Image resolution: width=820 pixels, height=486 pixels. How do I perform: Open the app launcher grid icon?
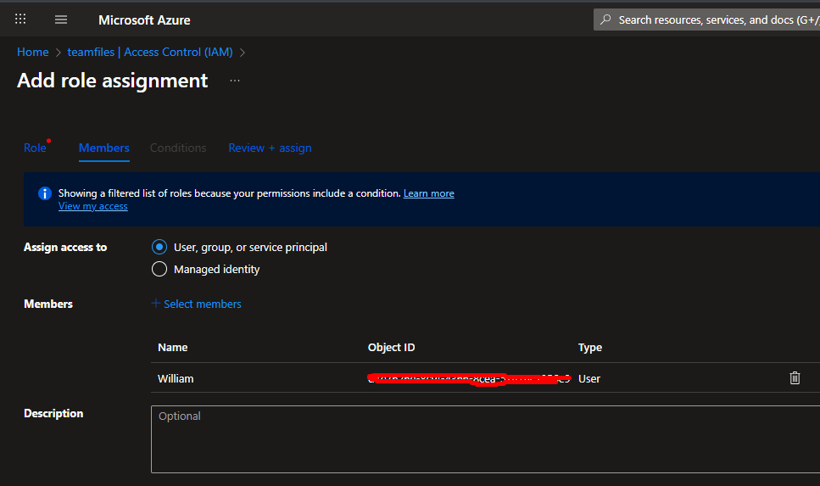point(20,20)
